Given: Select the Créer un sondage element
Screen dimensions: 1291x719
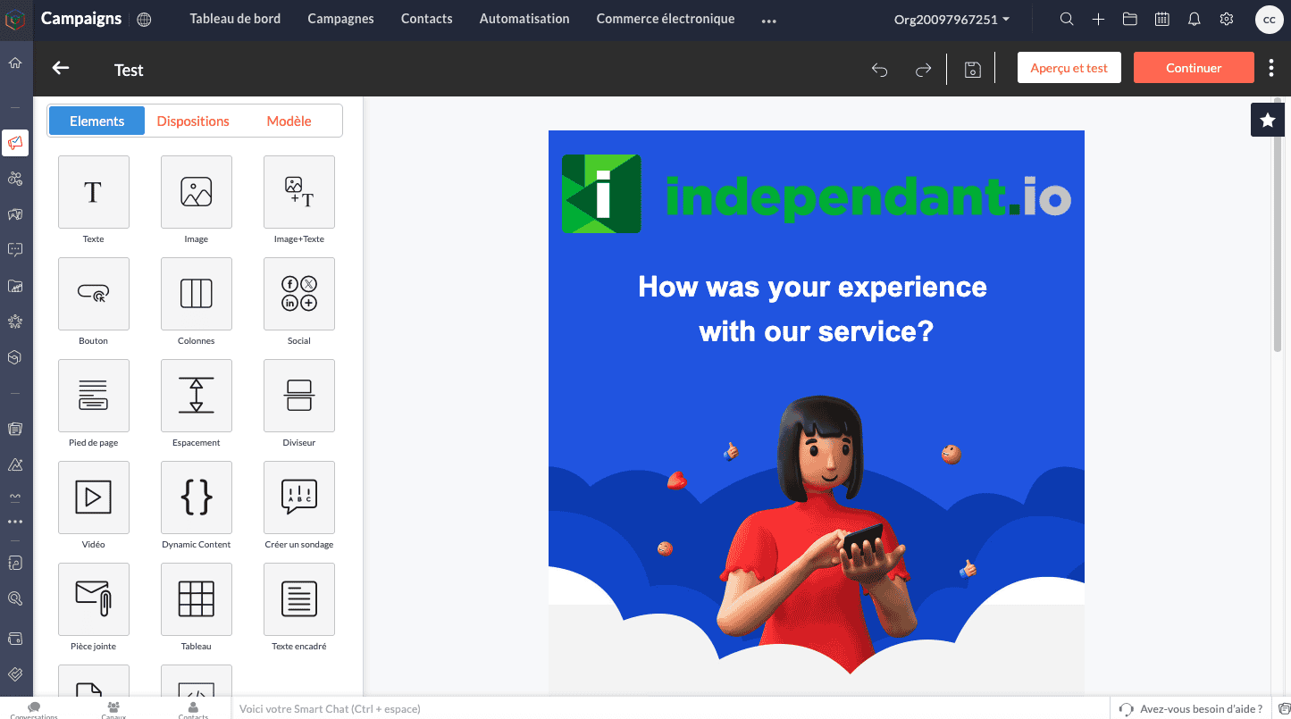Looking at the screenshot, I should tap(299, 497).
